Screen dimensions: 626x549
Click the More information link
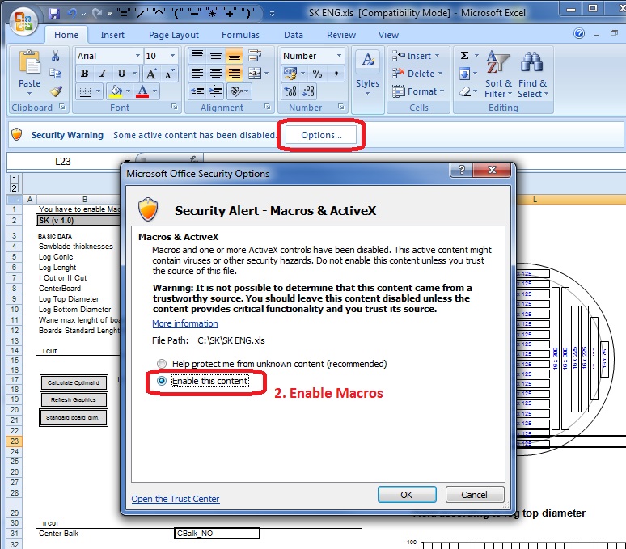(x=185, y=323)
